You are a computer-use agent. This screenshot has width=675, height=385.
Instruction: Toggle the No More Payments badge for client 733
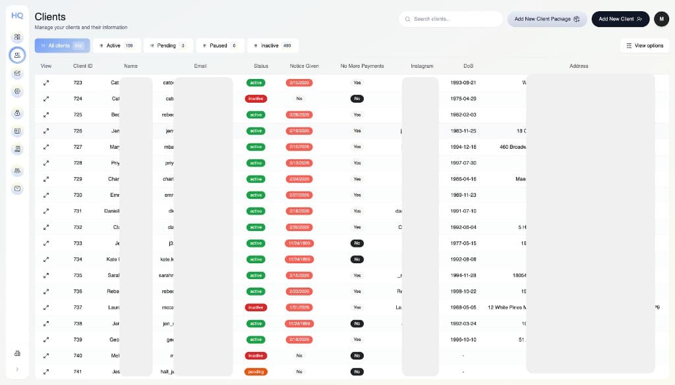(357, 243)
